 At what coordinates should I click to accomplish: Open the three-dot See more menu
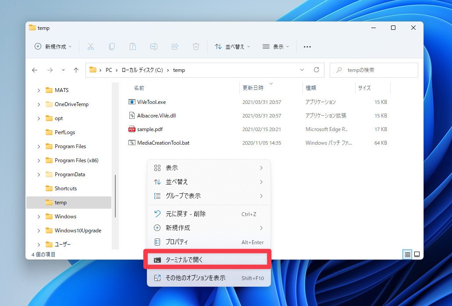307,46
